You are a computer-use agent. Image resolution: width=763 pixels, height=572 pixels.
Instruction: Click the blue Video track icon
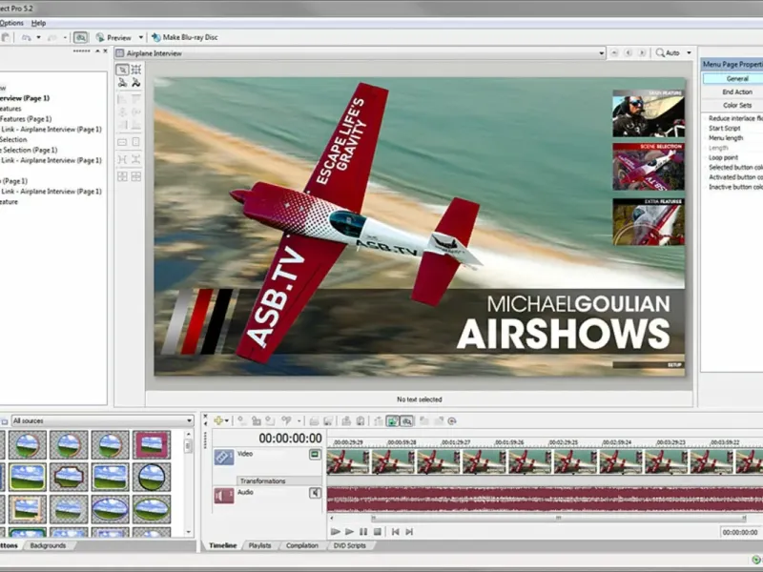tap(224, 457)
